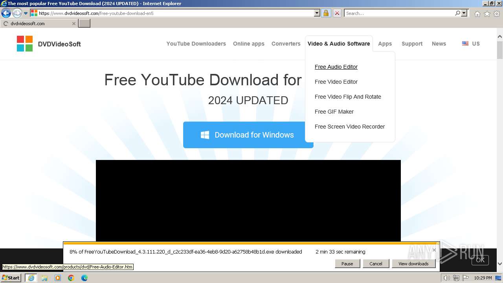Click the 2024 UPDATED heading text
The image size is (503, 283).
[x=248, y=101]
